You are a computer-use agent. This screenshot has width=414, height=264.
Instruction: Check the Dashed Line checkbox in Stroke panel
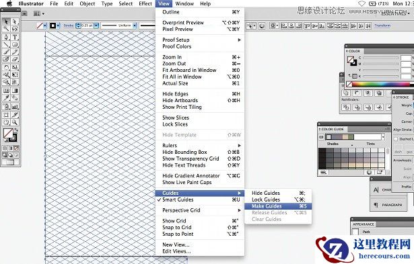396,139
